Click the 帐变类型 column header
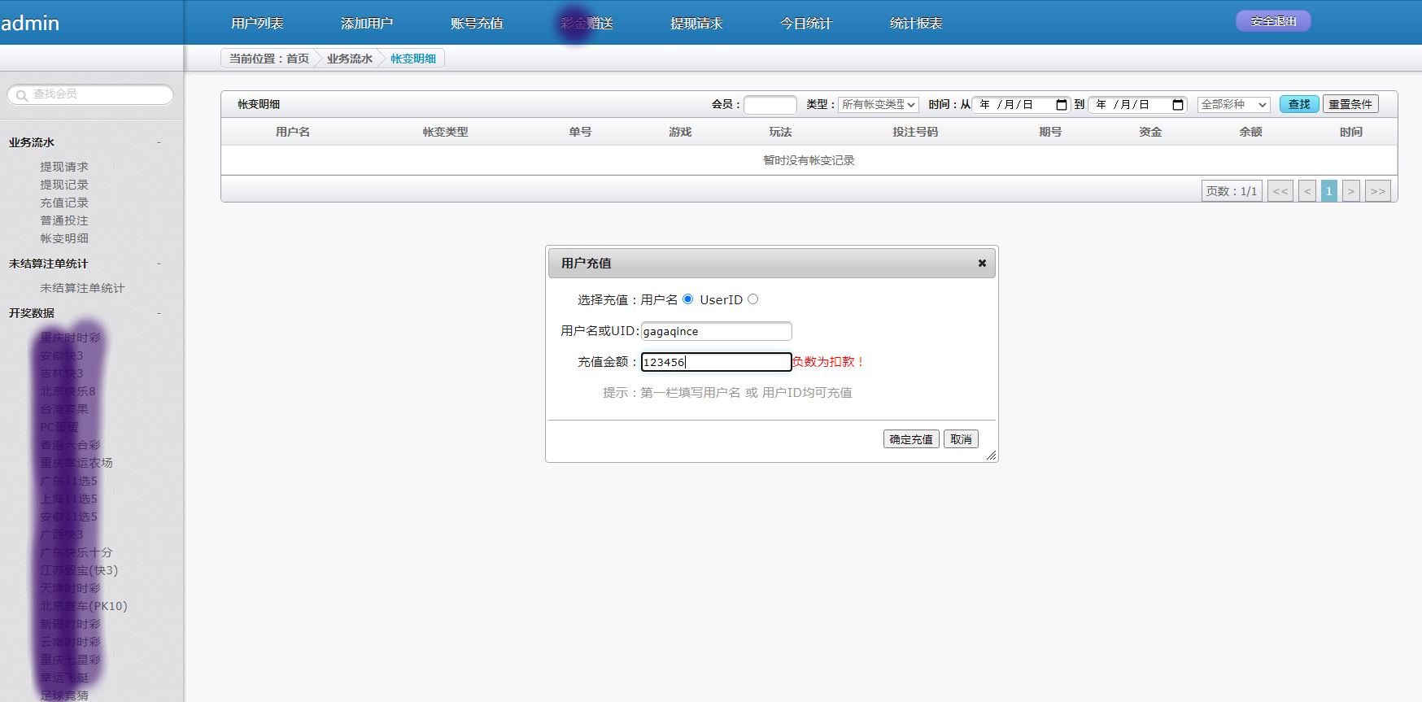The width and height of the screenshot is (1422, 702). pos(445,132)
